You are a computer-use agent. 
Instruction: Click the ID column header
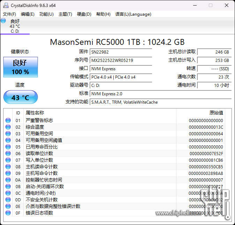pyautogui.click(x=18, y=113)
